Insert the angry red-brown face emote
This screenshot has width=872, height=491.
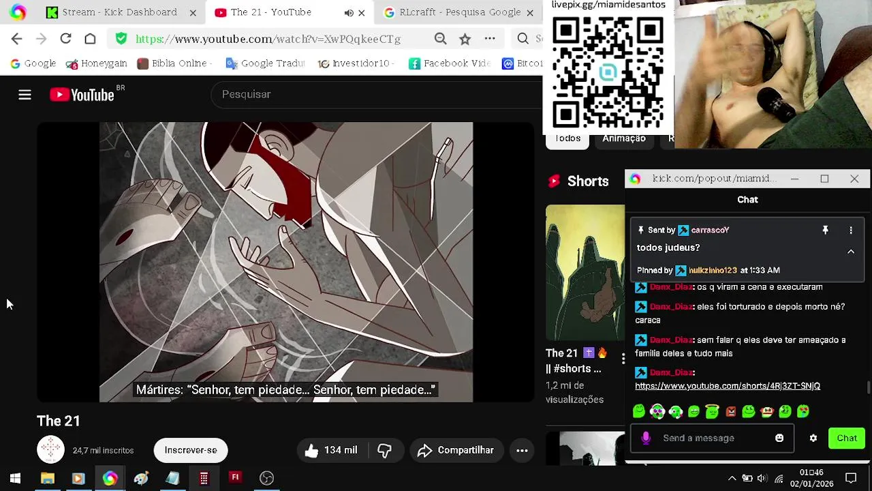pos(730,411)
